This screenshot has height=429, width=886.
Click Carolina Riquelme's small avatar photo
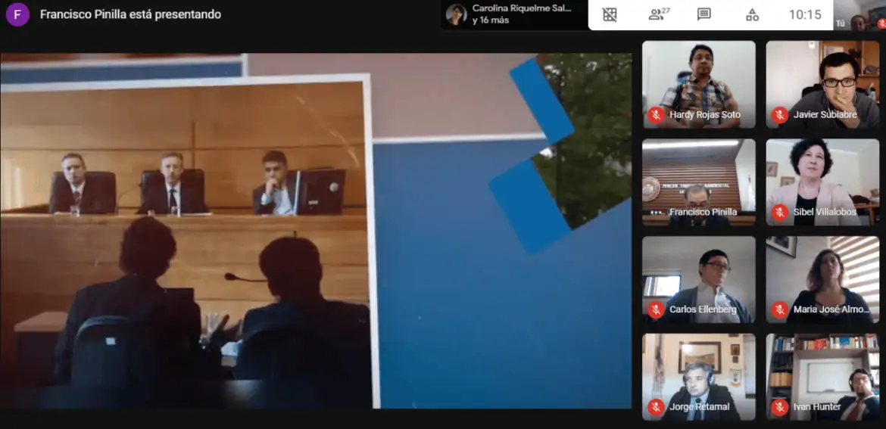point(456,14)
